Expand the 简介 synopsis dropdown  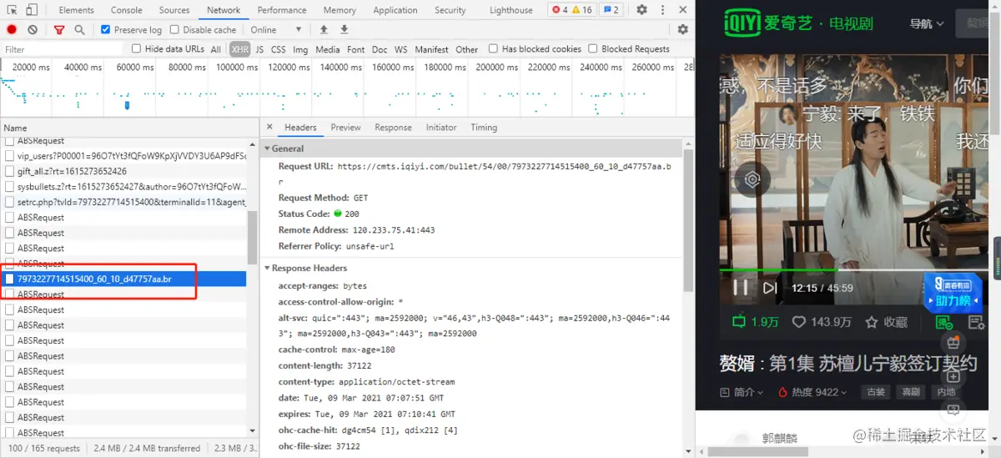(742, 392)
